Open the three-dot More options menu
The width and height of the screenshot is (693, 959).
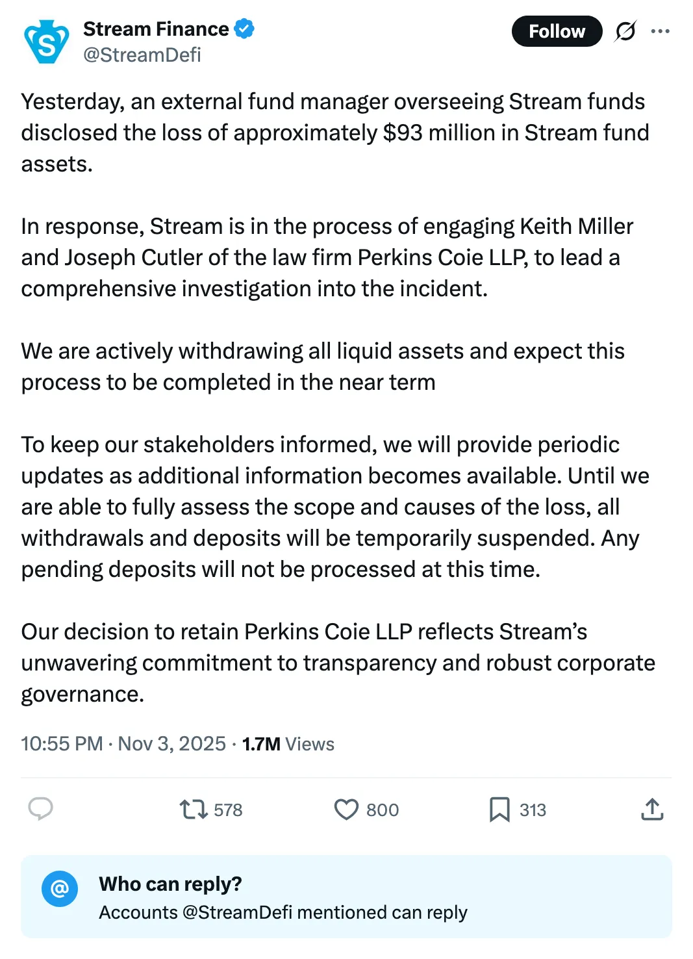click(x=660, y=31)
